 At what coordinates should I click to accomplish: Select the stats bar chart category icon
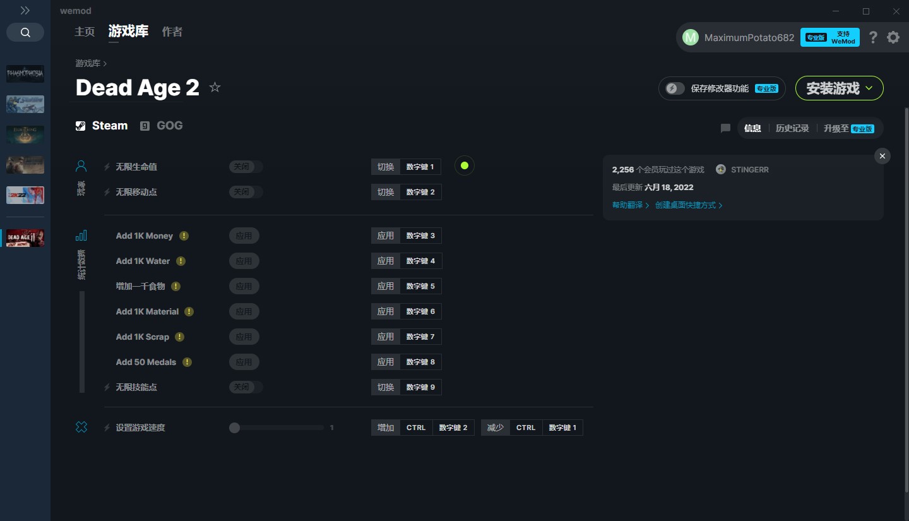(81, 236)
